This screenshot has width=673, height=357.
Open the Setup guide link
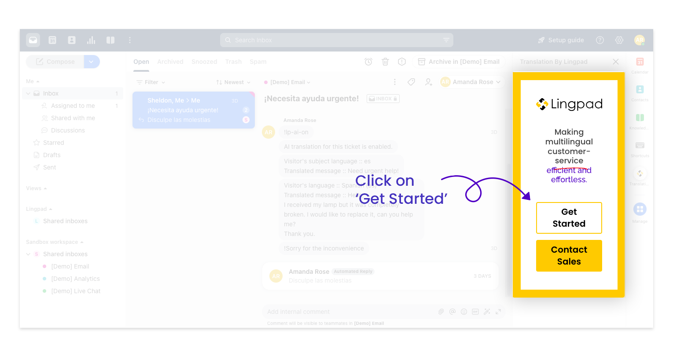click(x=561, y=40)
